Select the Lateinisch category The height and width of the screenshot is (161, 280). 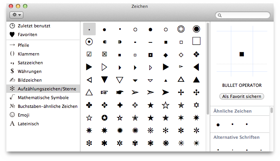coord(43,124)
